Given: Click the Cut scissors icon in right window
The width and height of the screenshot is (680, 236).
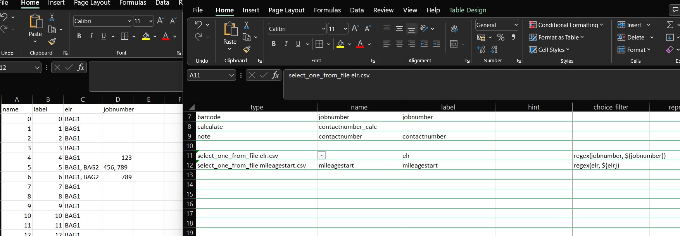Looking at the screenshot, I should tap(246, 25).
